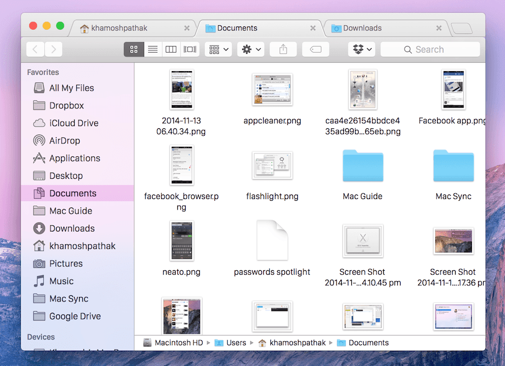The height and width of the screenshot is (366, 505).
Task: Switch to column view mode
Action: point(171,49)
